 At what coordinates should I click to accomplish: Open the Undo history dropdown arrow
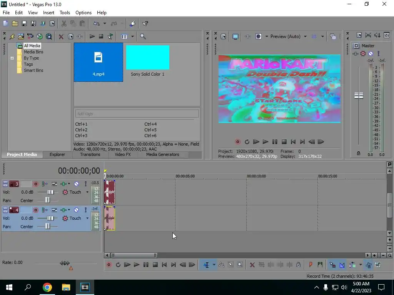pos(105,23)
